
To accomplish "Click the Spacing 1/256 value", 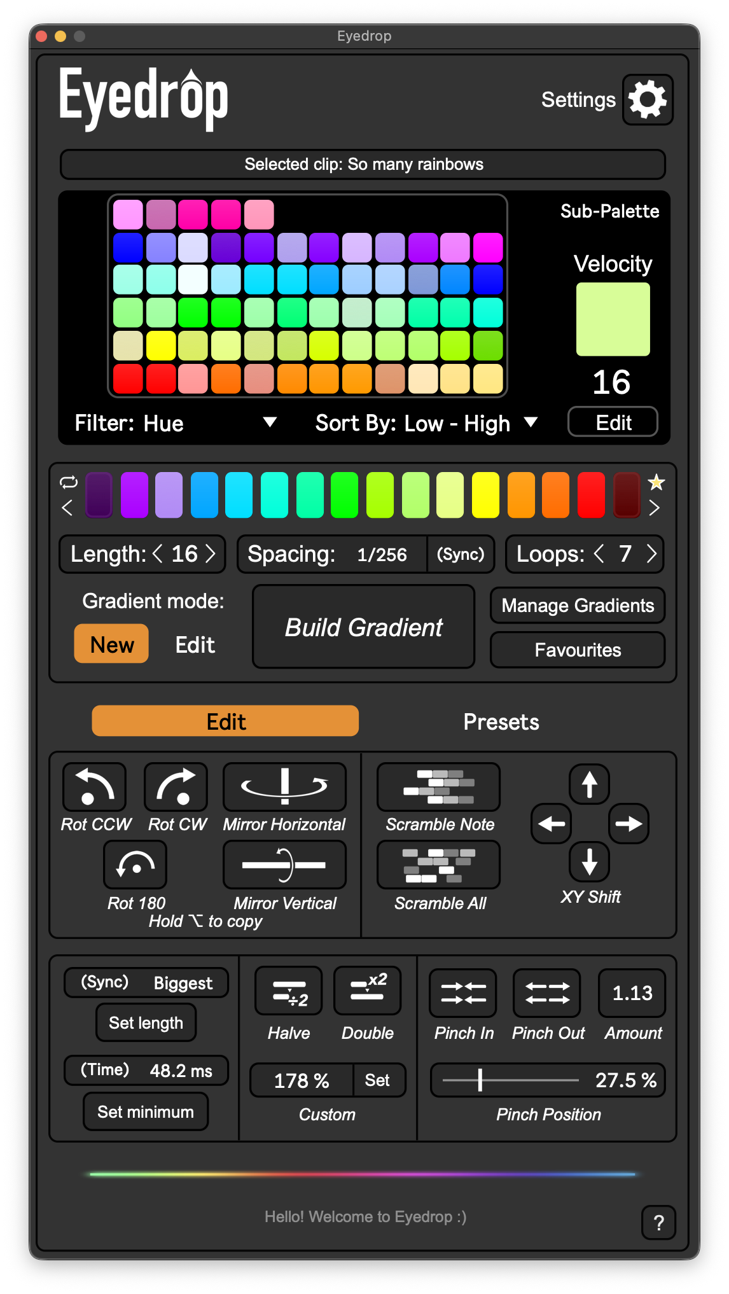I will click(x=382, y=555).
